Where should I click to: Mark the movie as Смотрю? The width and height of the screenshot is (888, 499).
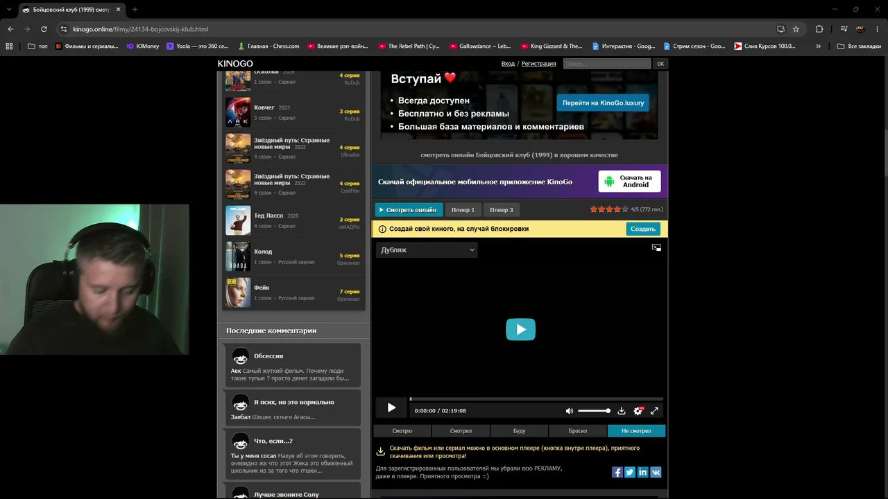(402, 431)
